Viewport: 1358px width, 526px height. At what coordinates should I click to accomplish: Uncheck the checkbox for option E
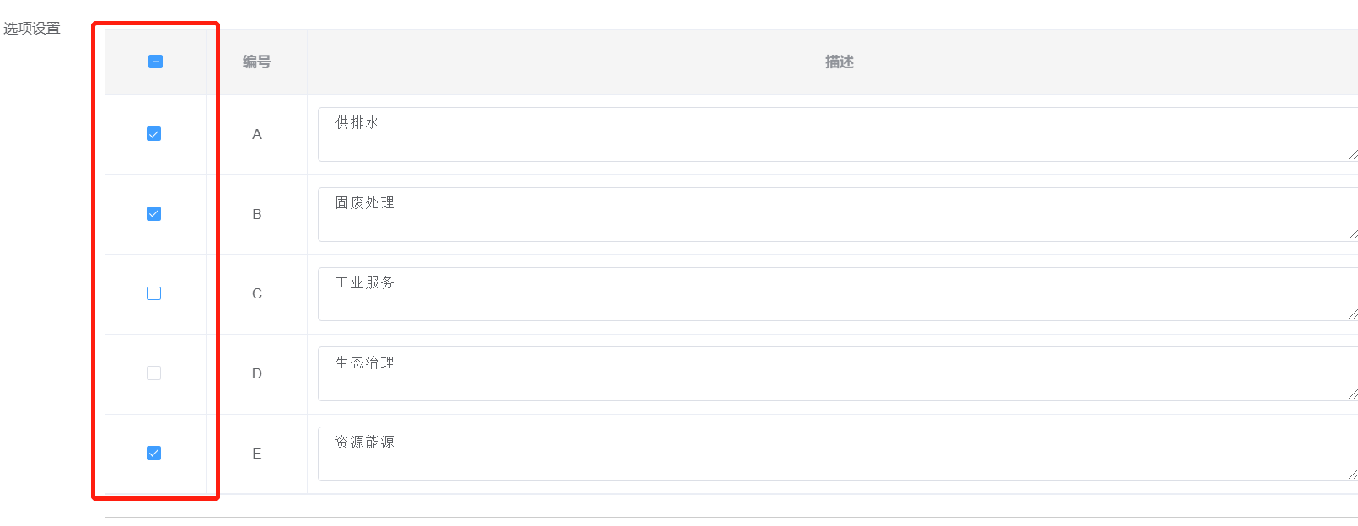pos(153,454)
